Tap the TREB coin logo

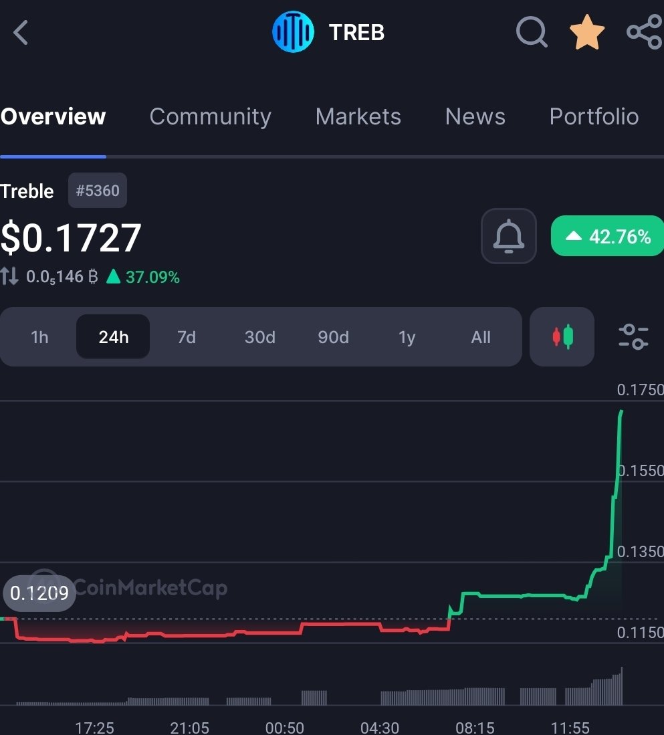(x=294, y=32)
